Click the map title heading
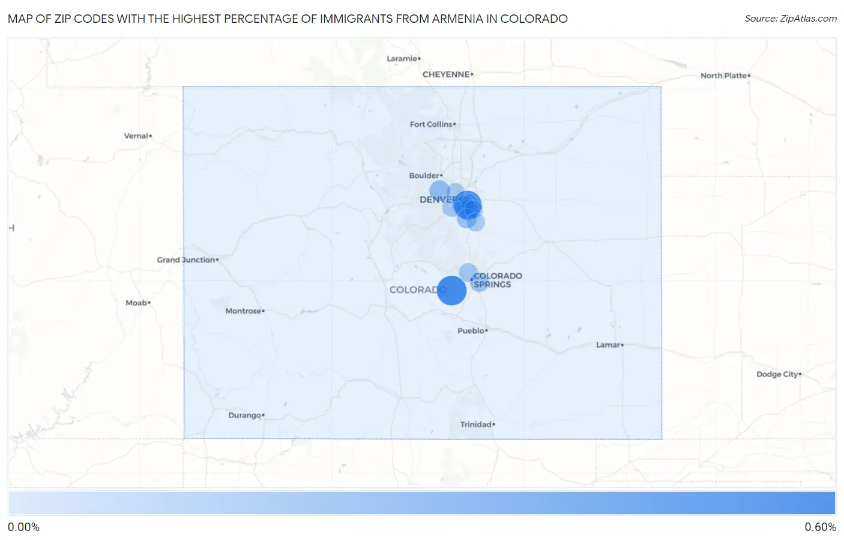The width and height of the screenshot is (844, 540). pyautogui.click(x=288, y=19)
